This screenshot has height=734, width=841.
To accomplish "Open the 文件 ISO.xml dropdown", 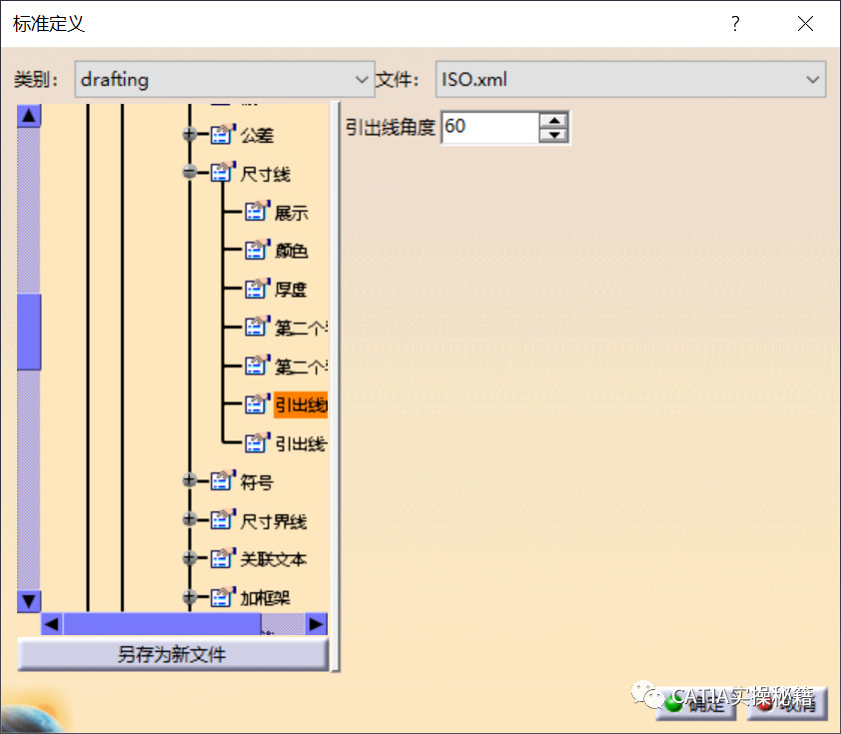I will [x=629, y=79].
